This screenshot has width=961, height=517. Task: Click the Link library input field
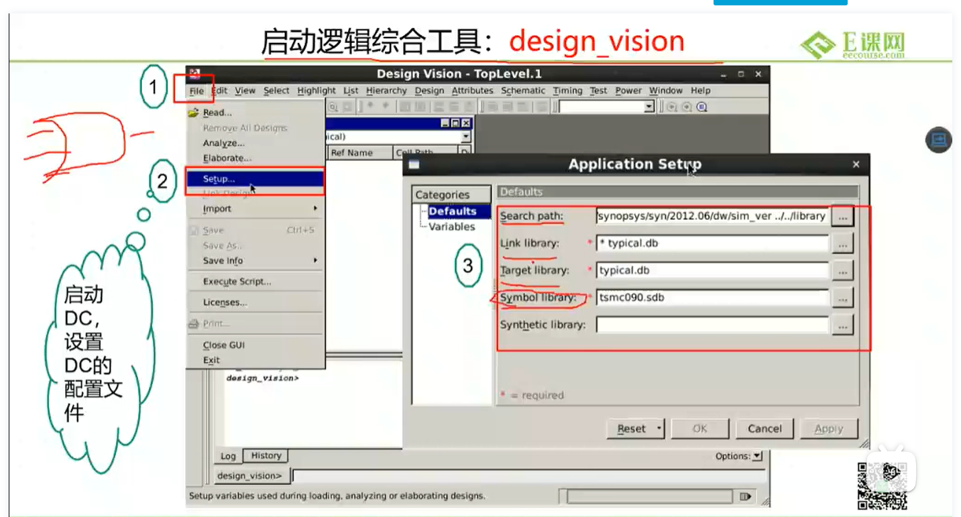[x=712, y=243]
